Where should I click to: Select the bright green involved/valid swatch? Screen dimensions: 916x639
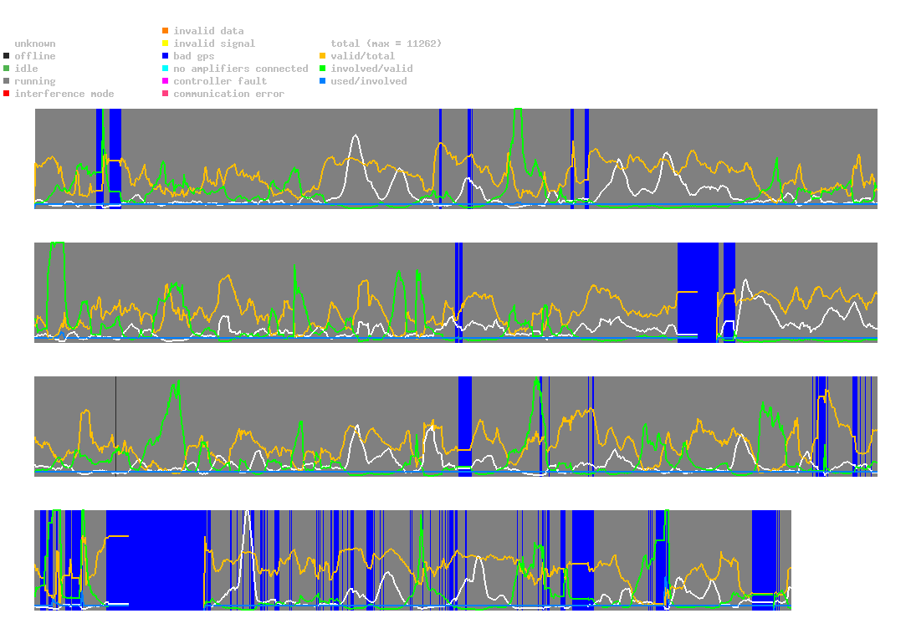tap(322, 69)
